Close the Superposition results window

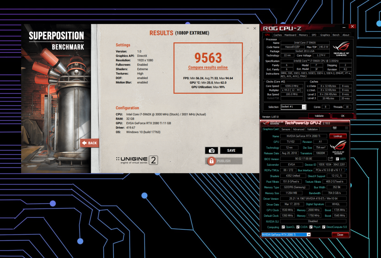(255, 28)
